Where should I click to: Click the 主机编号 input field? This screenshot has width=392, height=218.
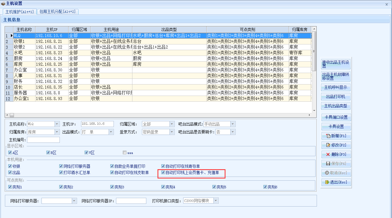point(43,140)
